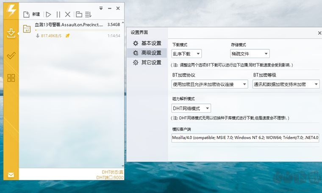Click the task list sort icon
The width and height of the screenshot is (322, 193).
[x=88, y=14]
